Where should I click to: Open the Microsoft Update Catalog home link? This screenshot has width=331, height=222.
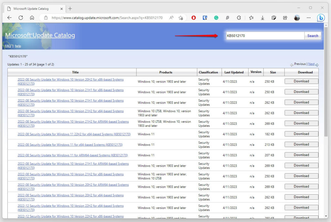click(x=40, y=35)
